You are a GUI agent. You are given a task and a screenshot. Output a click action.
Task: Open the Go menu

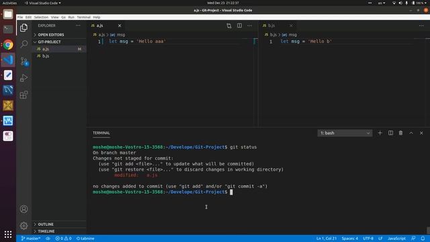click(x=63, y=17)
